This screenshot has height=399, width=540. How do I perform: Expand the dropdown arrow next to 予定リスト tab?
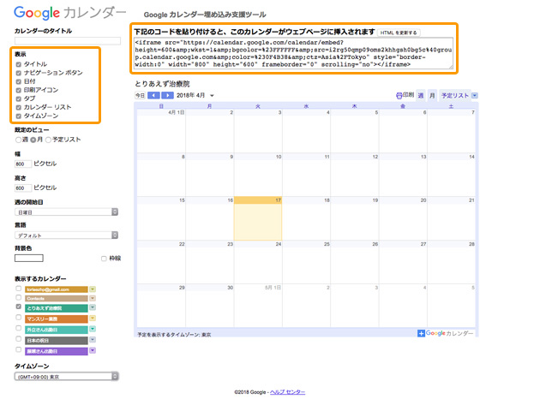(x=475, y=95)
